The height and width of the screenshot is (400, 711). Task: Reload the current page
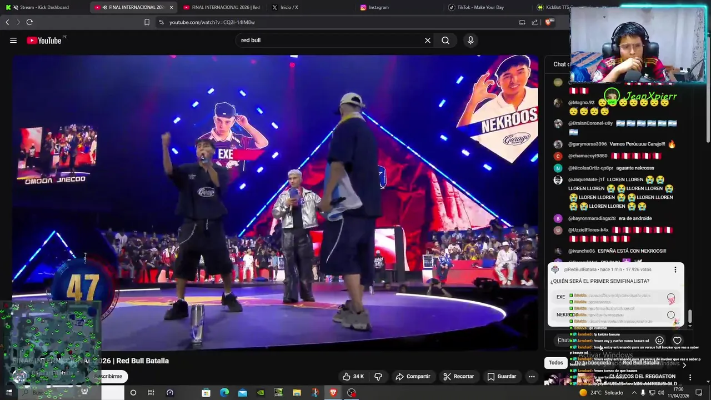coord(29,22)
